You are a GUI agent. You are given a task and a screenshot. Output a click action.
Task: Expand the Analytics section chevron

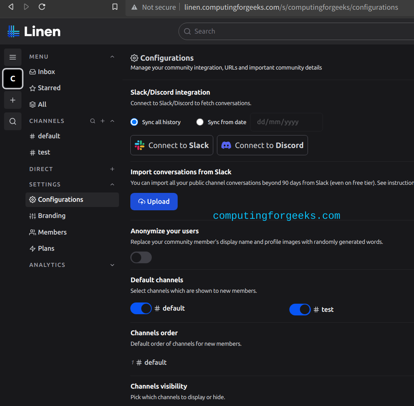(112, 265)
